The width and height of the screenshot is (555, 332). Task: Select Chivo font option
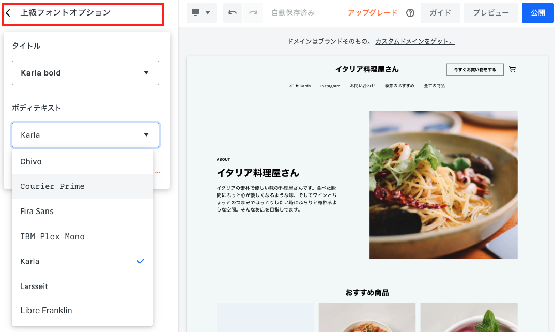click(82, 162)
